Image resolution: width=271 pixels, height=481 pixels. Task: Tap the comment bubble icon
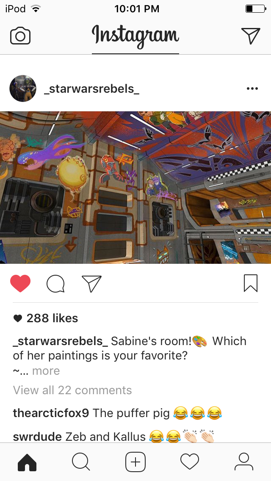(x=55, y=283)
